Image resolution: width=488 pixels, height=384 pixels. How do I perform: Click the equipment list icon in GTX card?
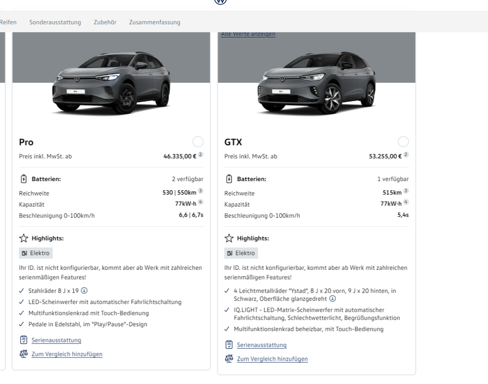229,345
